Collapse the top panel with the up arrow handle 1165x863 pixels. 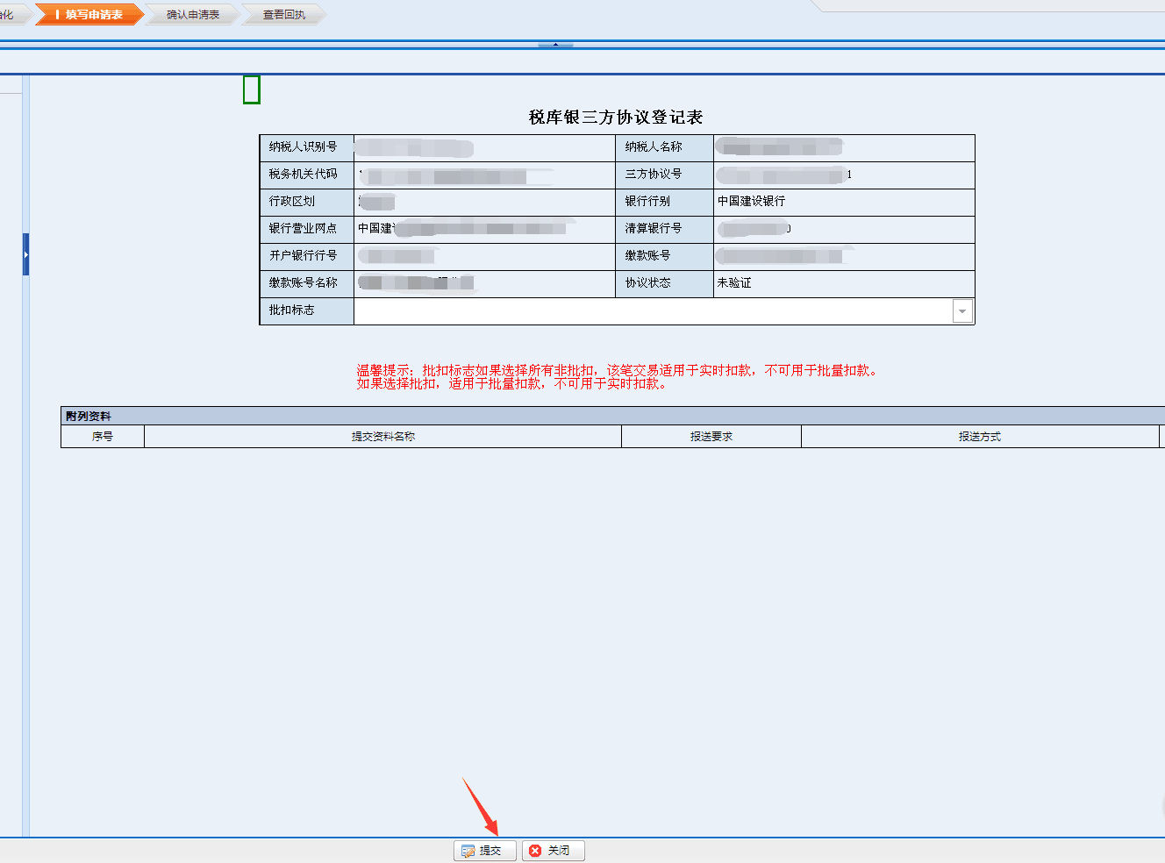click(555, 44)
